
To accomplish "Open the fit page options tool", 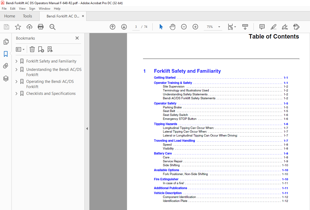I will point(230,27).
